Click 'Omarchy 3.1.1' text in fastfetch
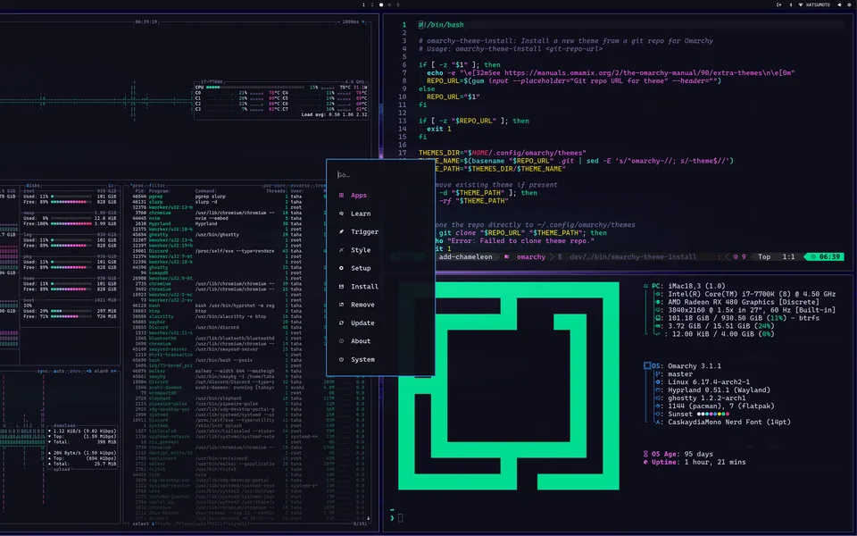The height and width of the screenshot is (536, 857). coord(695,366)
